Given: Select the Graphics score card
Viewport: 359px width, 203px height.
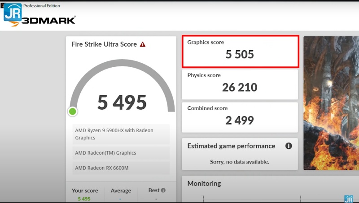Looking at the screenshot, I should [241, 52].
